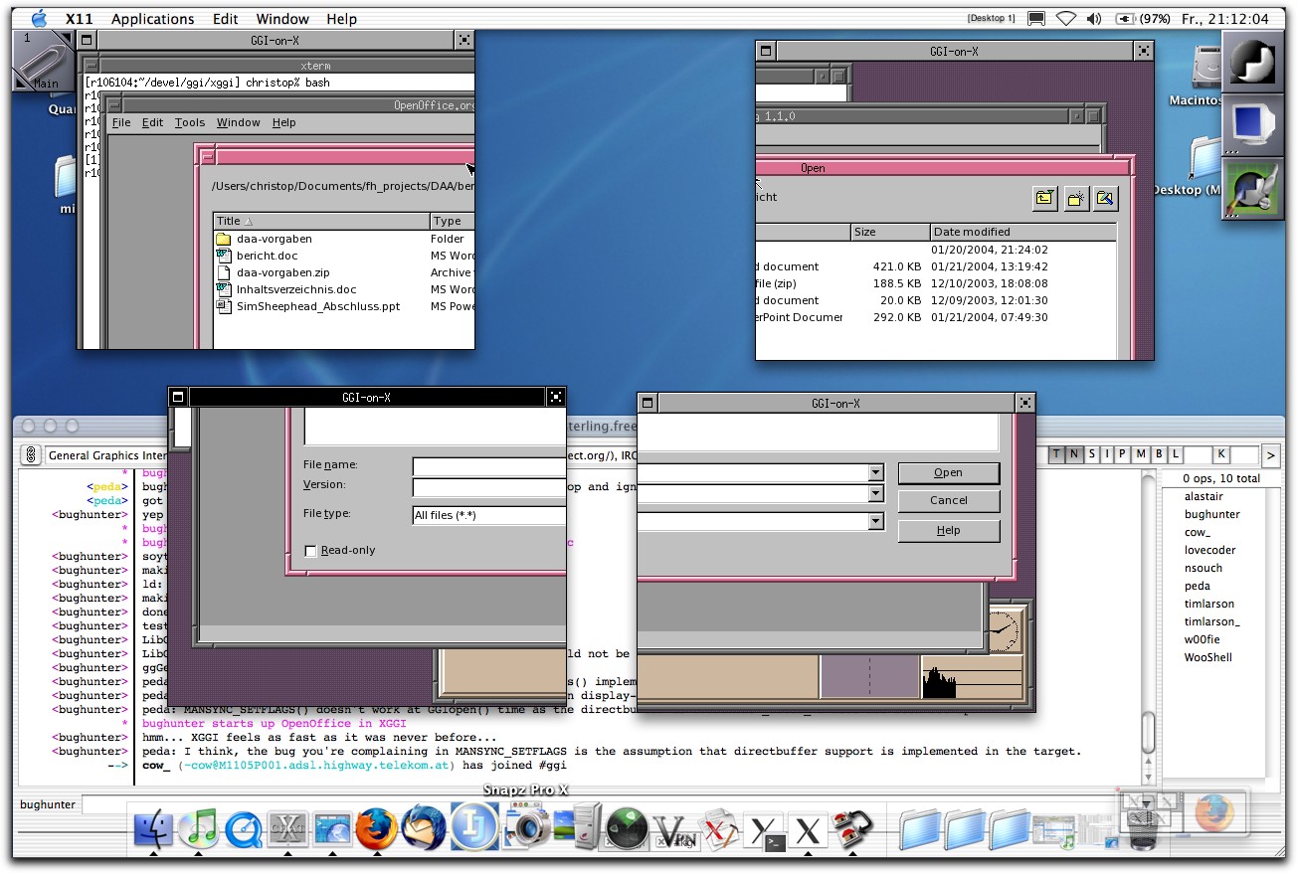Click the Type column header
Viewport: 1297px width, 873px height.
(x=452, y=221)
